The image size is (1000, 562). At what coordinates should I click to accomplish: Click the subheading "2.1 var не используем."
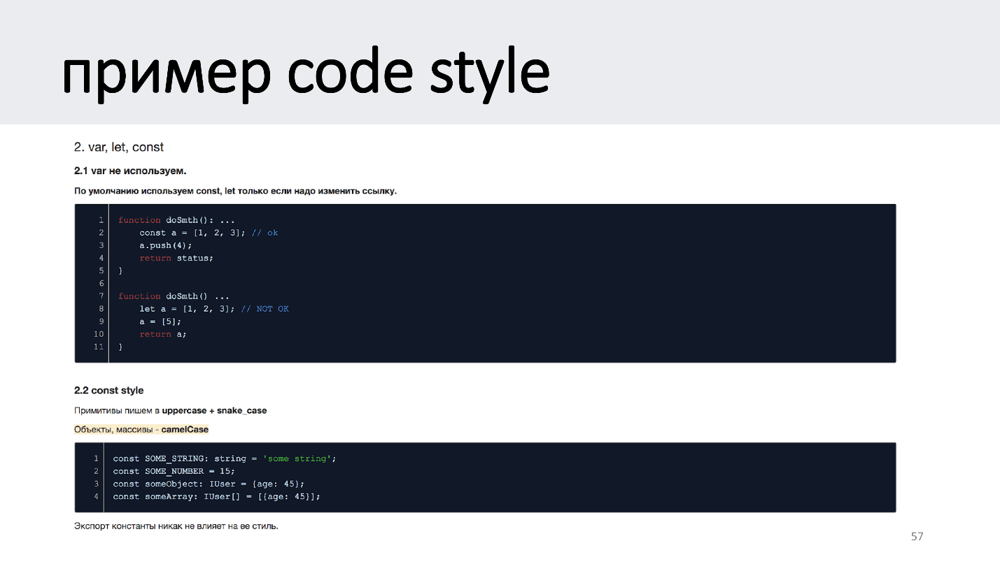(x=130, y=171)
